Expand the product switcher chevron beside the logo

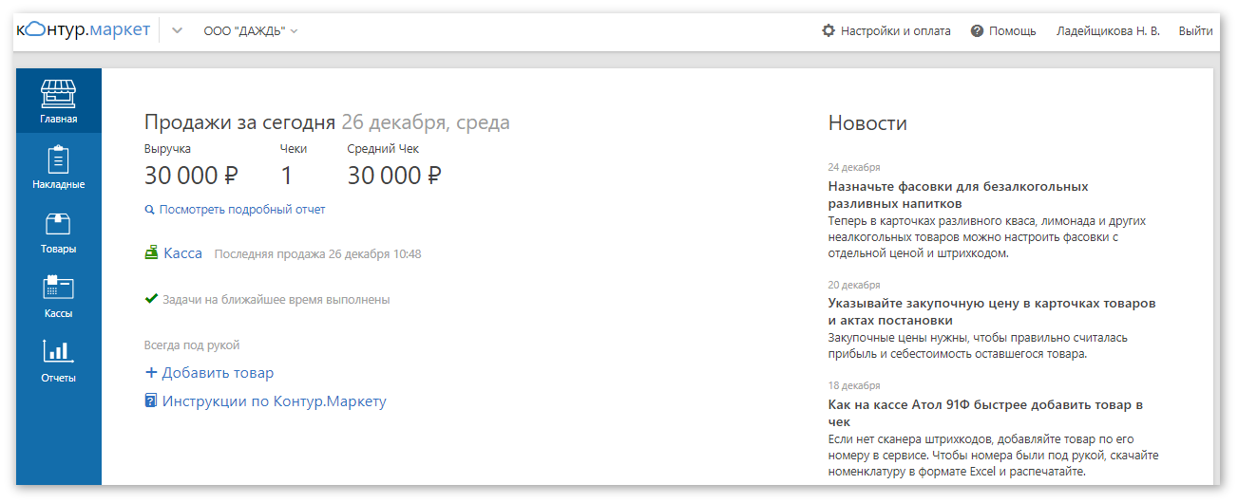177,31
